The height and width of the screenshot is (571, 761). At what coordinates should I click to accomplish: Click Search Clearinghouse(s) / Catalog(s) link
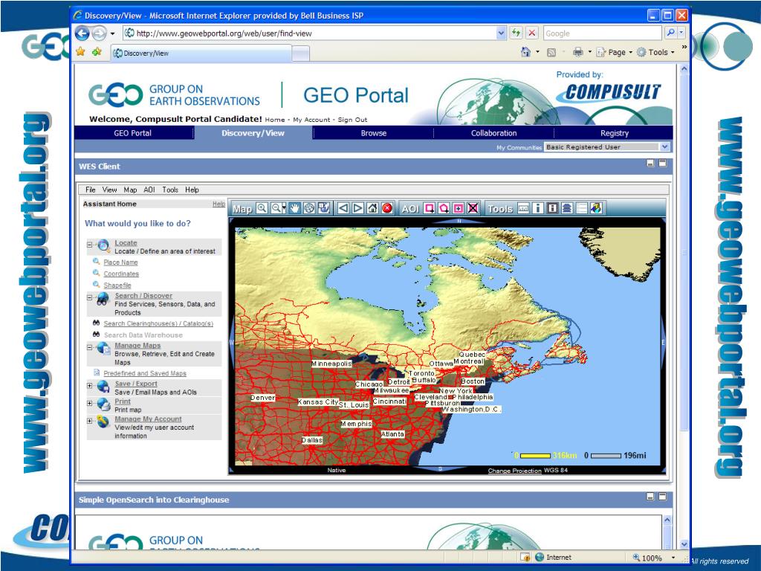click(x=158, y=323)
